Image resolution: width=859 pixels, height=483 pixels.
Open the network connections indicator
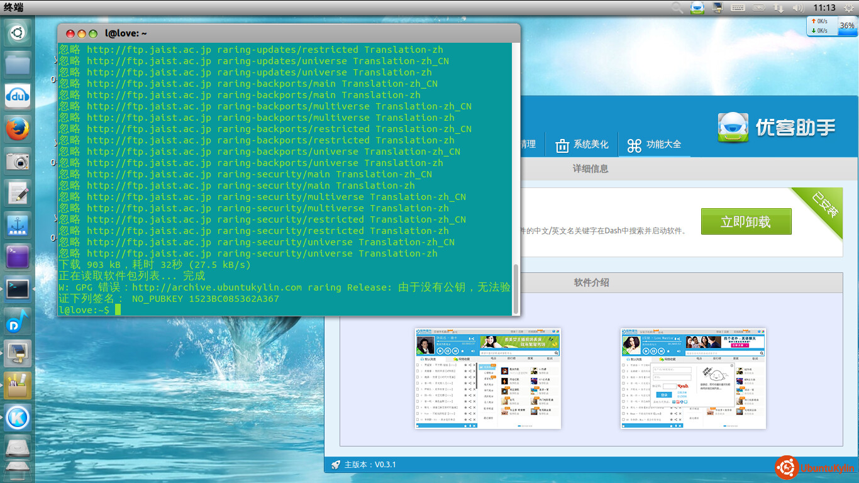pyautogui.click(x=779, y=8)
